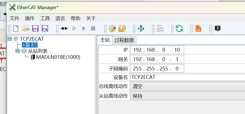Open the 语言 menu
This screenshot has height=114, width=245.
point(60,18)
